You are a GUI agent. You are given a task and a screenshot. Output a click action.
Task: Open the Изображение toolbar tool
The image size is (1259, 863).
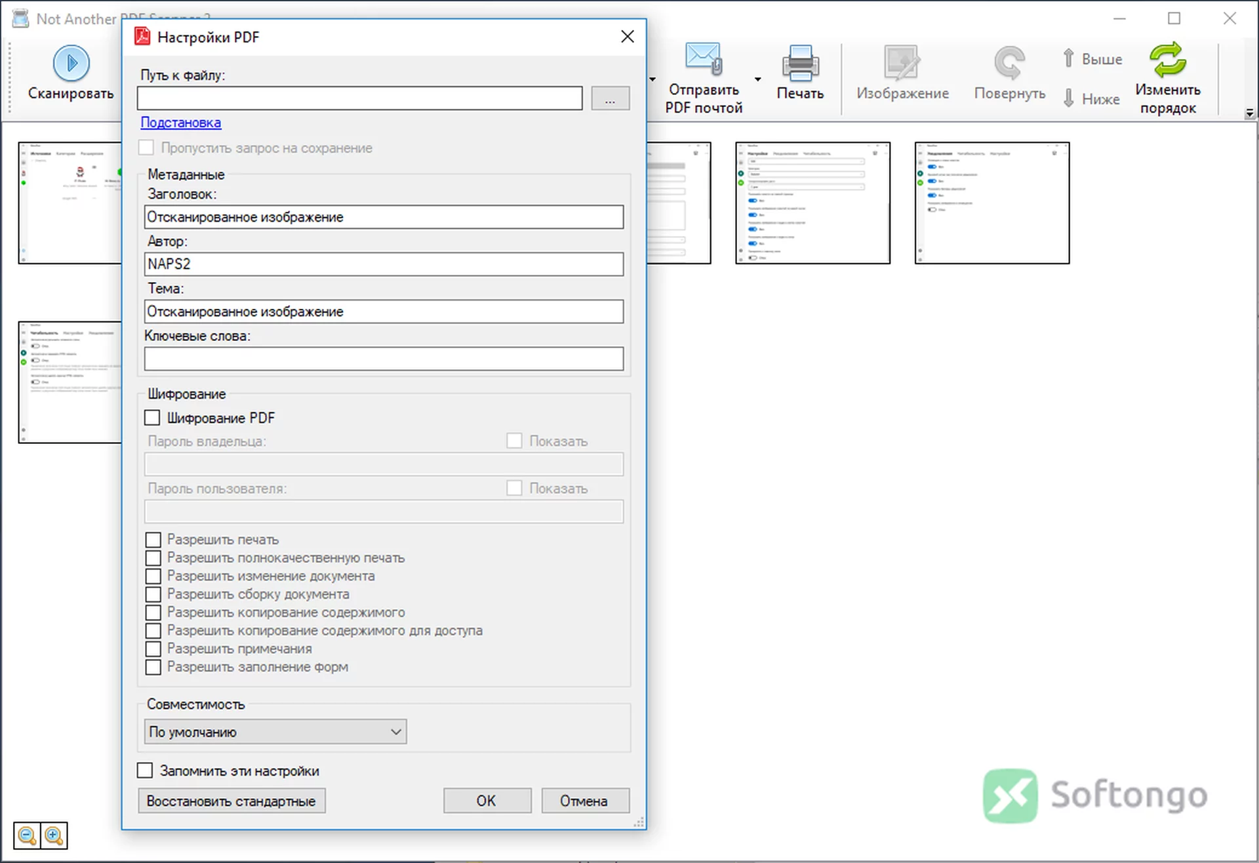[x=902, y=73]
